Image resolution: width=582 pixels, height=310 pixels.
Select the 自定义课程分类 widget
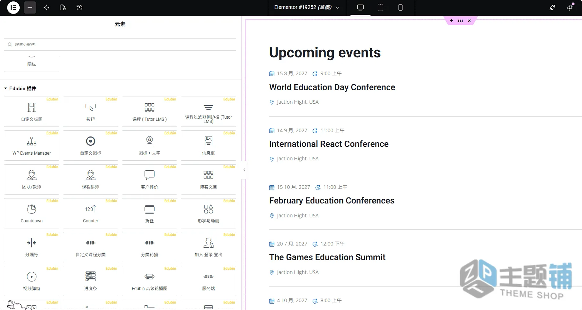(x=90, y=247)
